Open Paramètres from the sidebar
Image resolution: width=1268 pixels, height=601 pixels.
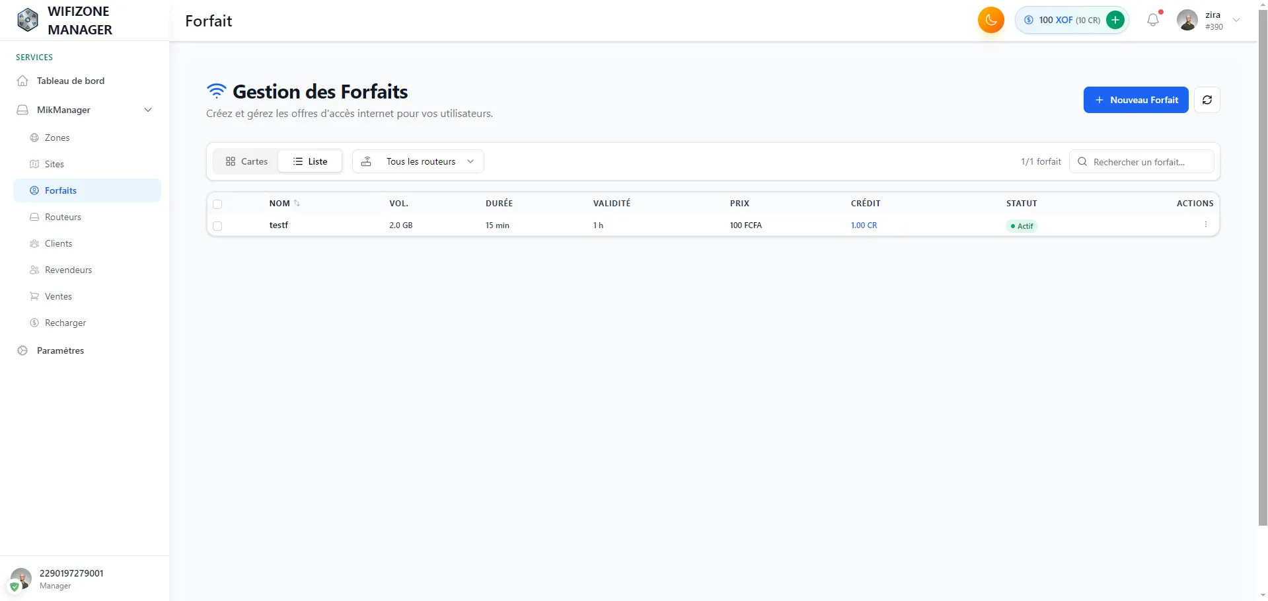click(x=59, y=350)
